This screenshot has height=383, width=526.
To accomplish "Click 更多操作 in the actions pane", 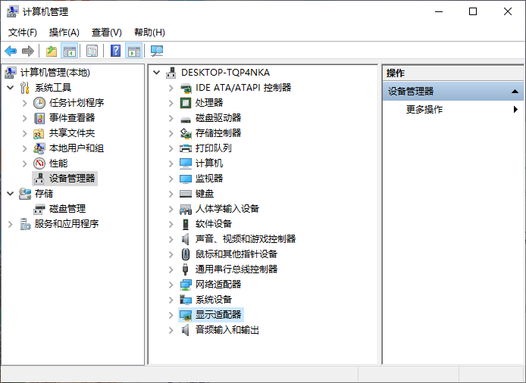I will tap(424, 110).
